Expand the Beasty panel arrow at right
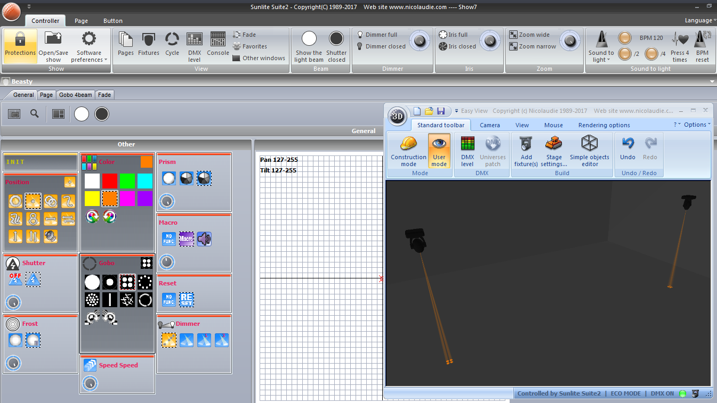This screenshot has height=403, width=717. point(712,81)
